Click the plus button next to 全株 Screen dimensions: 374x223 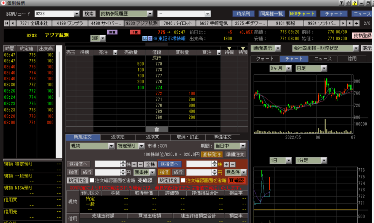pyautogui.click(x=134, y=164)
